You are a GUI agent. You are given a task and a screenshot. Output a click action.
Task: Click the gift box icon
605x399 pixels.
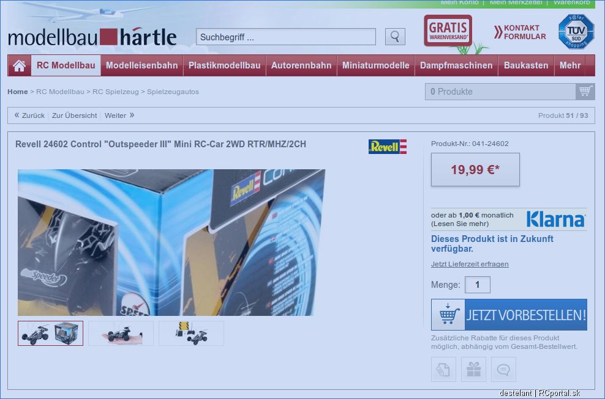pos(473,369)
